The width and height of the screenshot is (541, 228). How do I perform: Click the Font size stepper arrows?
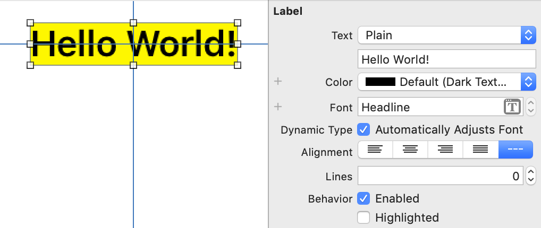pos(531,107)
